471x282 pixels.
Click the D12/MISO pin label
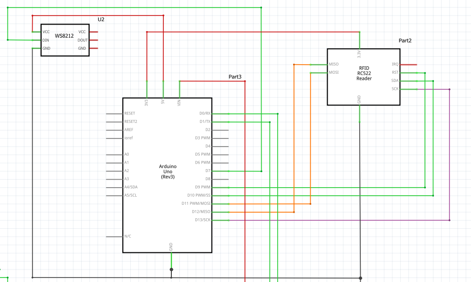click(201, 212)
